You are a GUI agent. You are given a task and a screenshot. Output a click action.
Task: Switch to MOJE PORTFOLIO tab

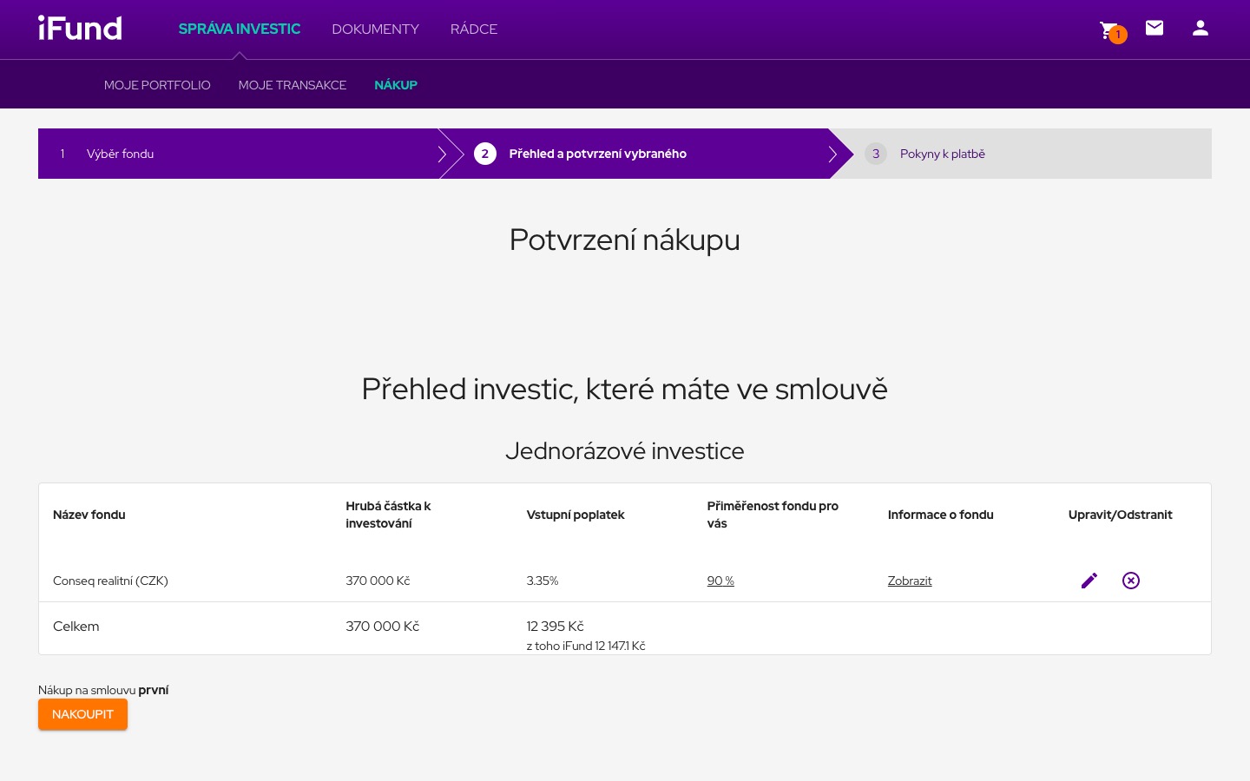[157, 84]
